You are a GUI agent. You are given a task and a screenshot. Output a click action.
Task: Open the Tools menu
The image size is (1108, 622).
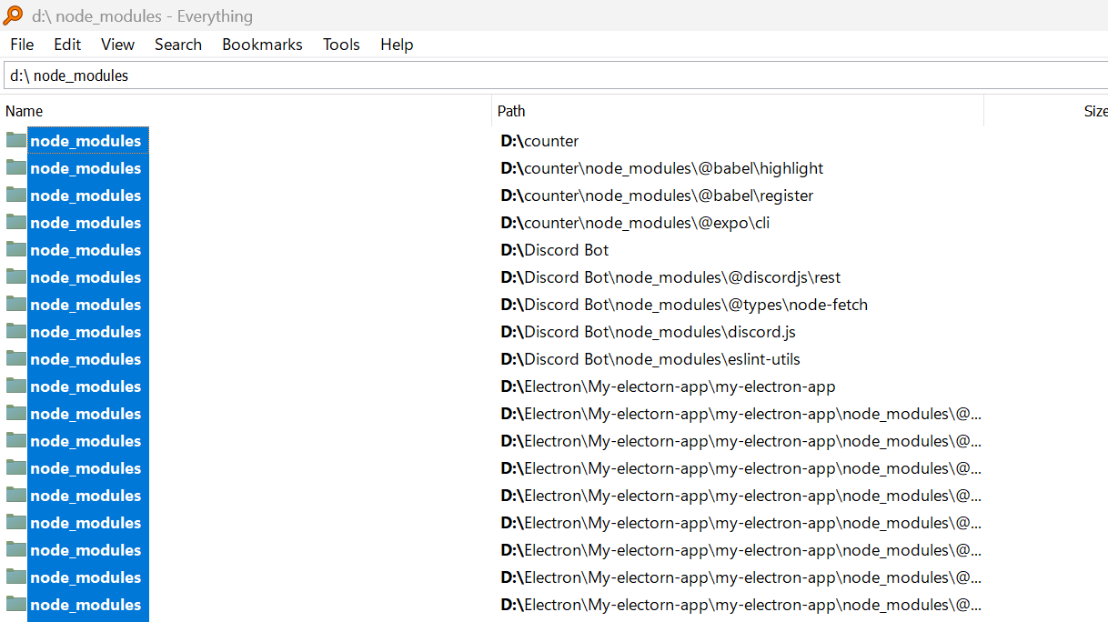[341, 45]
